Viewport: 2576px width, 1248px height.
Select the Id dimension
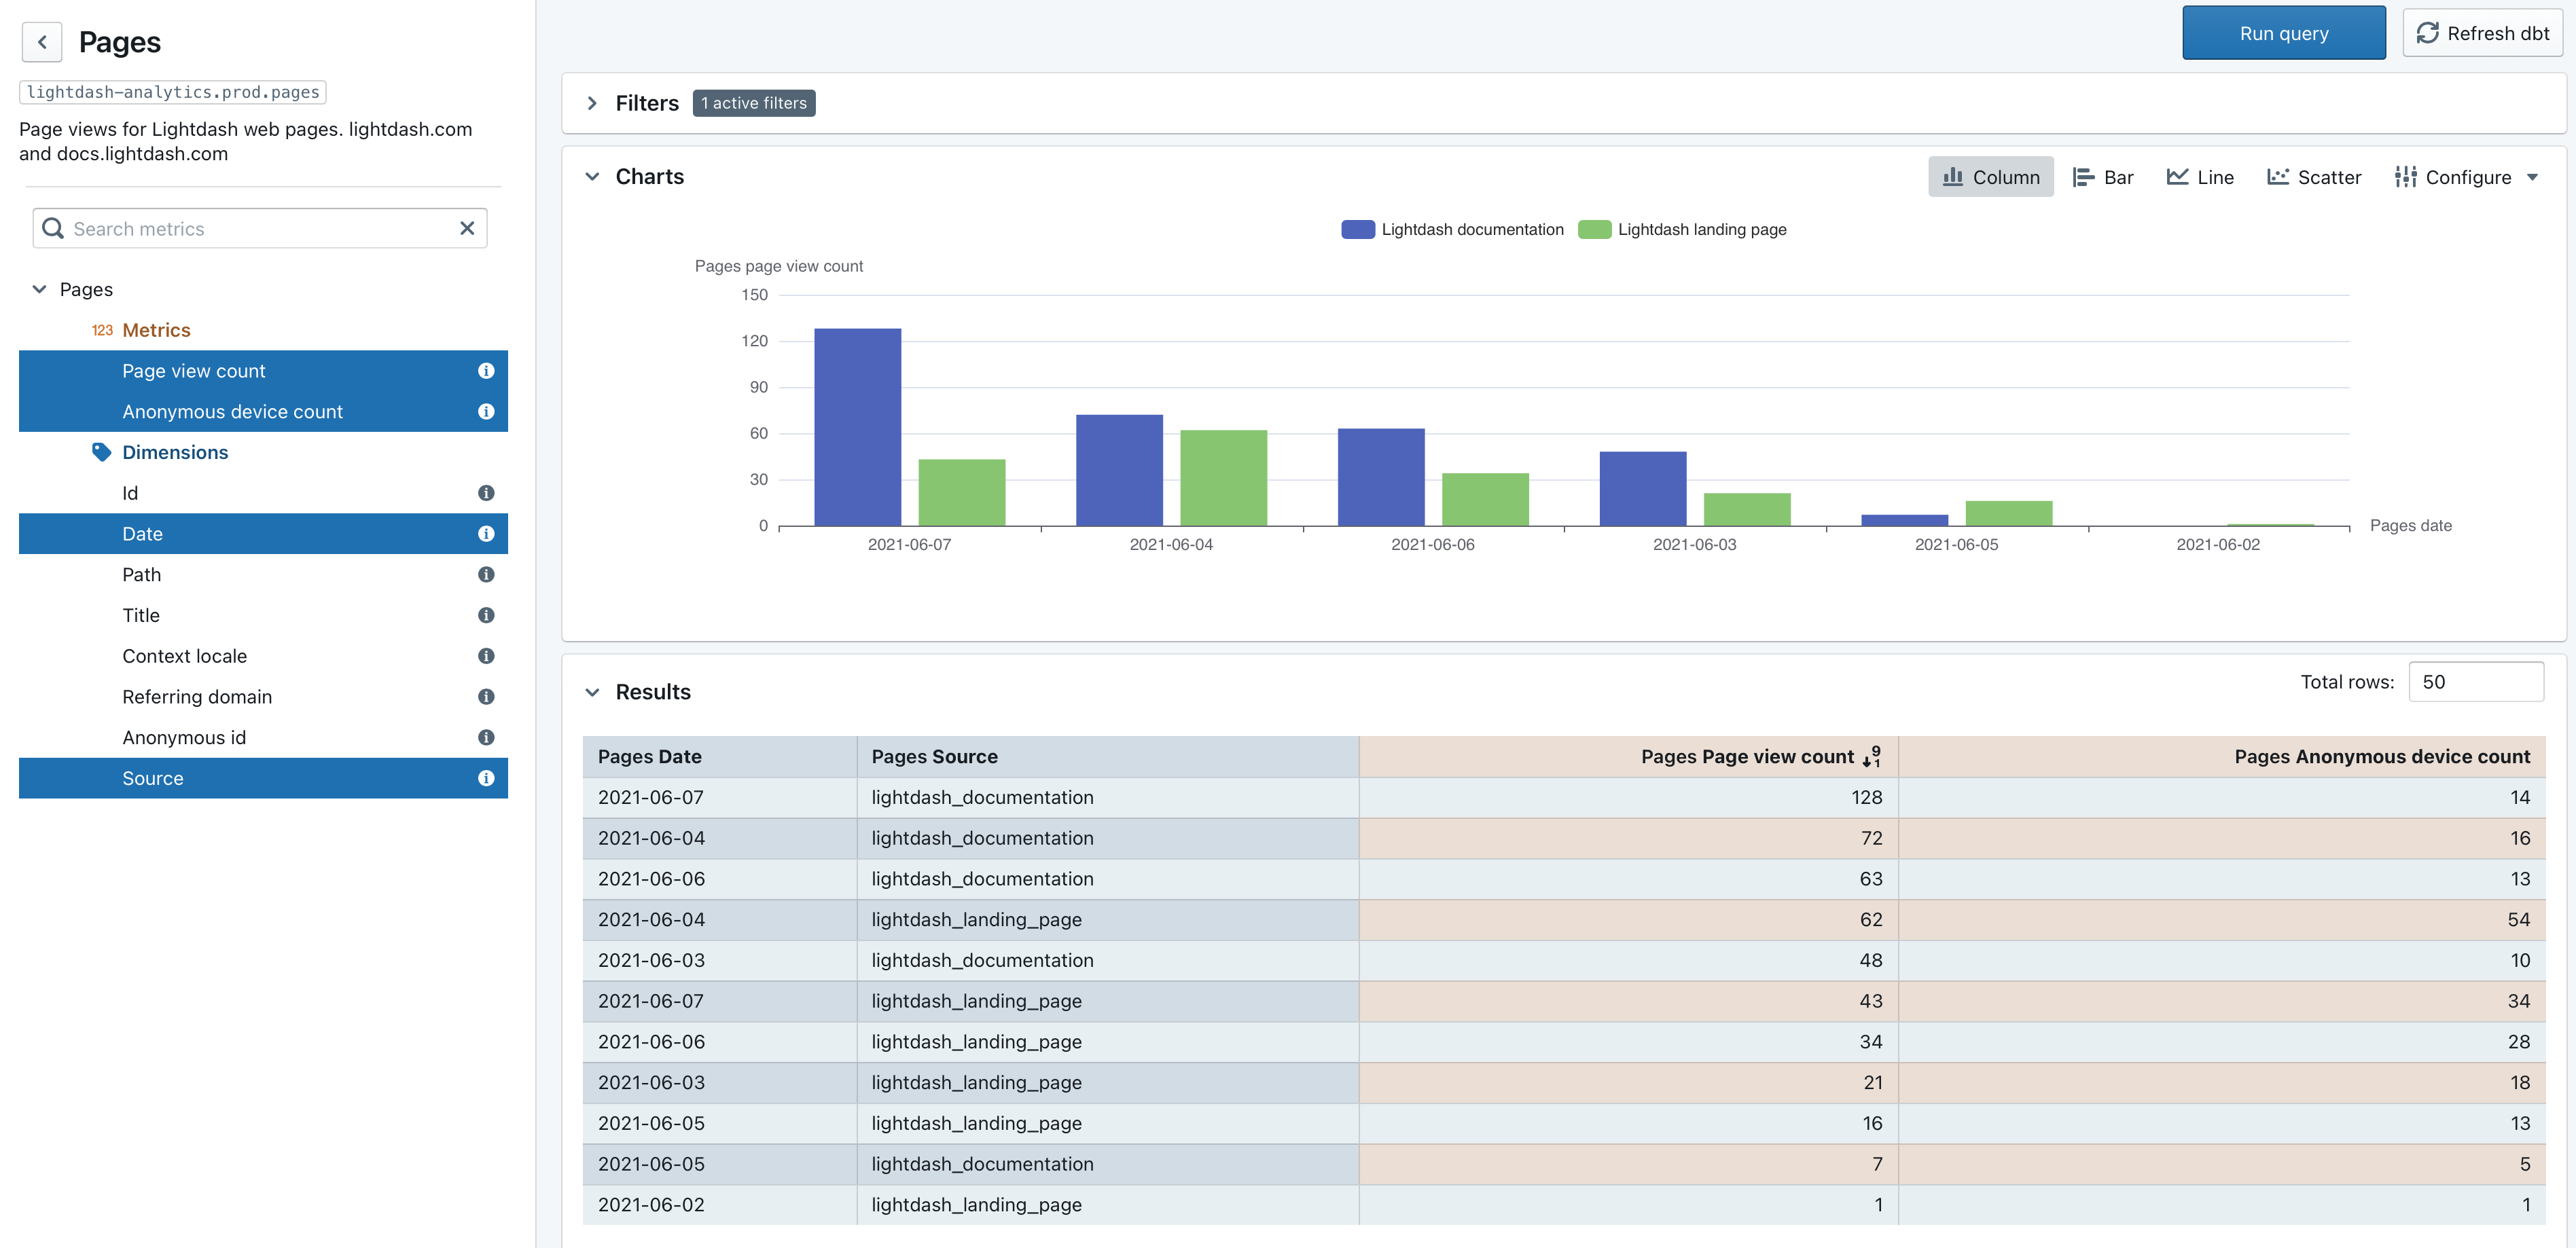263,492
